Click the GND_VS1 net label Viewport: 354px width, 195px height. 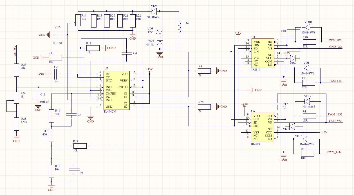tap(336, 47)
